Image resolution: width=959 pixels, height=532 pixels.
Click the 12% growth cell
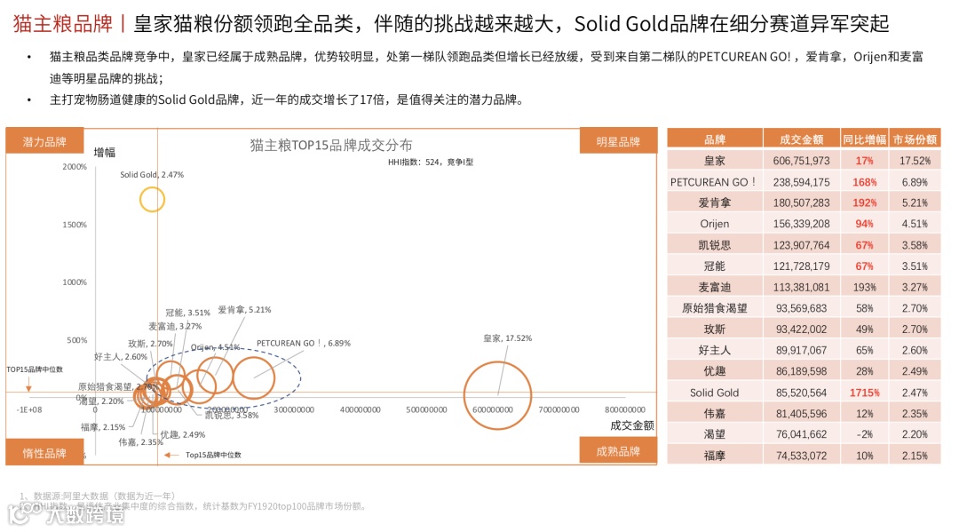point(864,413)
